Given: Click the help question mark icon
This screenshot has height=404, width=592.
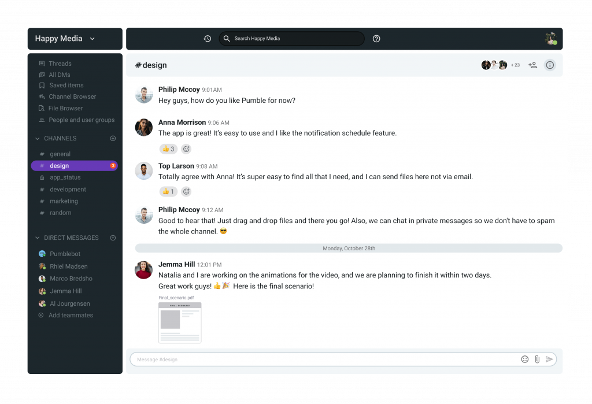Looking at the screenshot, I should click(376, 39).
